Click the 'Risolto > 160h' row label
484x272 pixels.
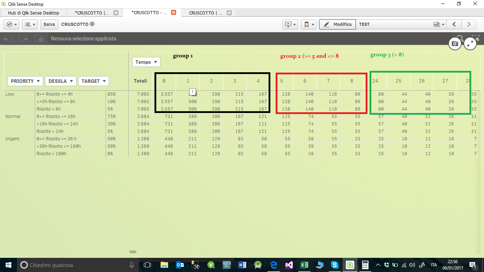[51, 153]
